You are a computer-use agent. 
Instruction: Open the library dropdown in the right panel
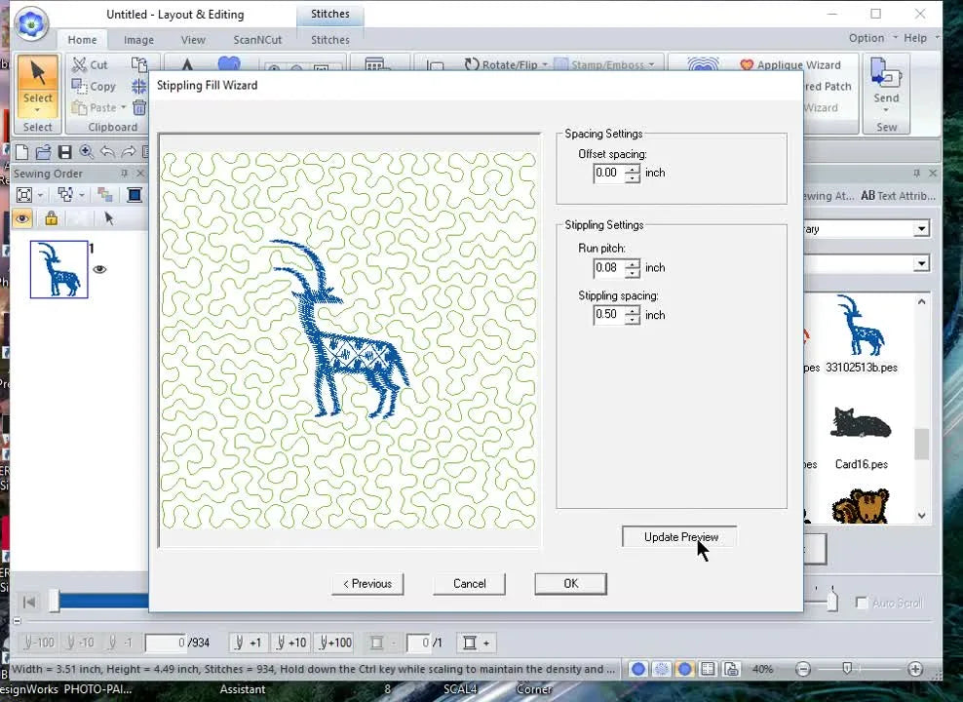click(919, 228)
